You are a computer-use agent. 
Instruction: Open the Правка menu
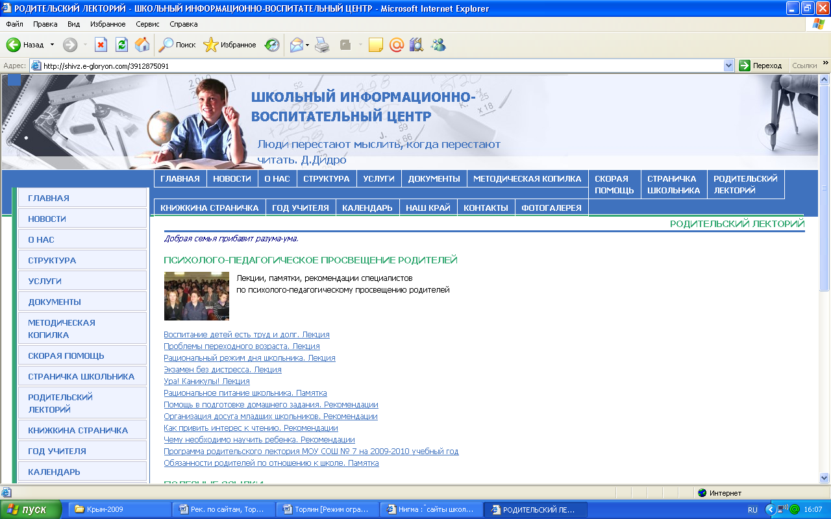pyautogui.click(x=45, y=24)
